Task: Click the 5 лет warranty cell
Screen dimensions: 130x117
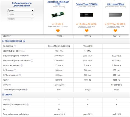Action: (x=59, y=90)
